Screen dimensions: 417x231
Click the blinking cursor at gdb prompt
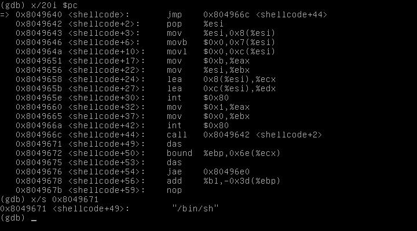(34, 218)
